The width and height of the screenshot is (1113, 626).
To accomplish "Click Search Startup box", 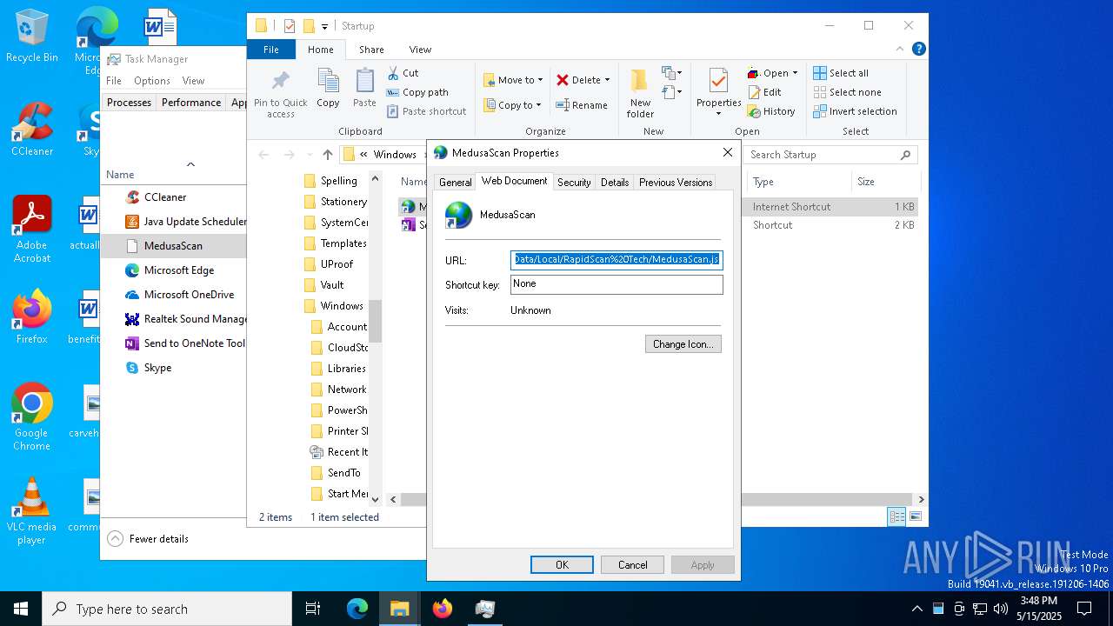I will pyautogui.click(x=830, y=155).
